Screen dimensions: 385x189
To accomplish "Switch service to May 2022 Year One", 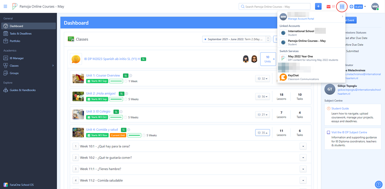I will click(311, 58).
